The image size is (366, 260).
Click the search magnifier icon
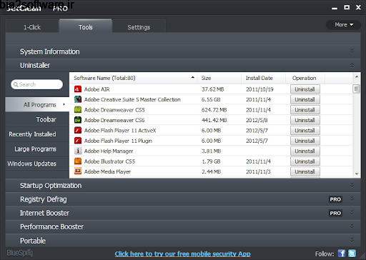tap(16, 84)
